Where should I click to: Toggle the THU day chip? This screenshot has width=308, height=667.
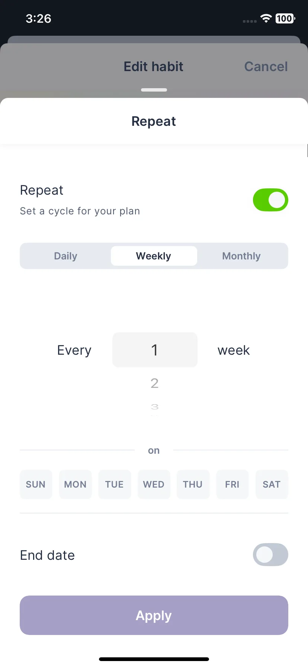tap(193, 484)
